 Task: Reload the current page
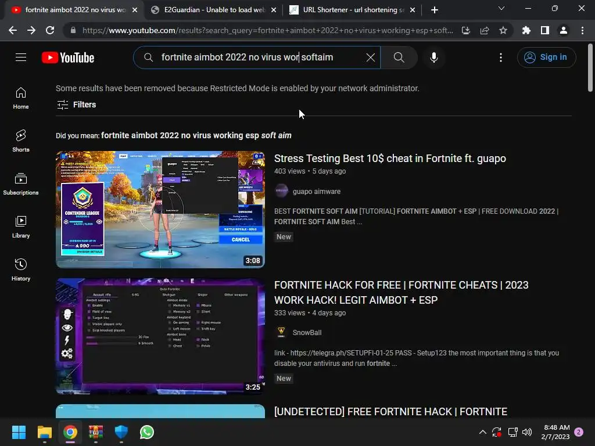50,30
